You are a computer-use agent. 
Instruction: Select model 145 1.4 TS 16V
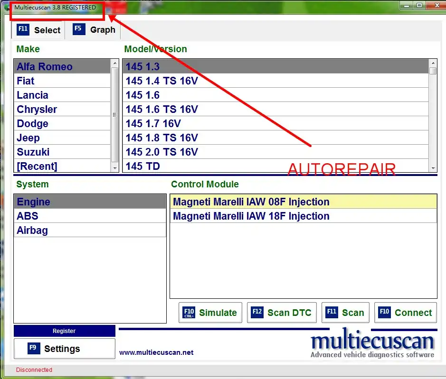point(275,81)
